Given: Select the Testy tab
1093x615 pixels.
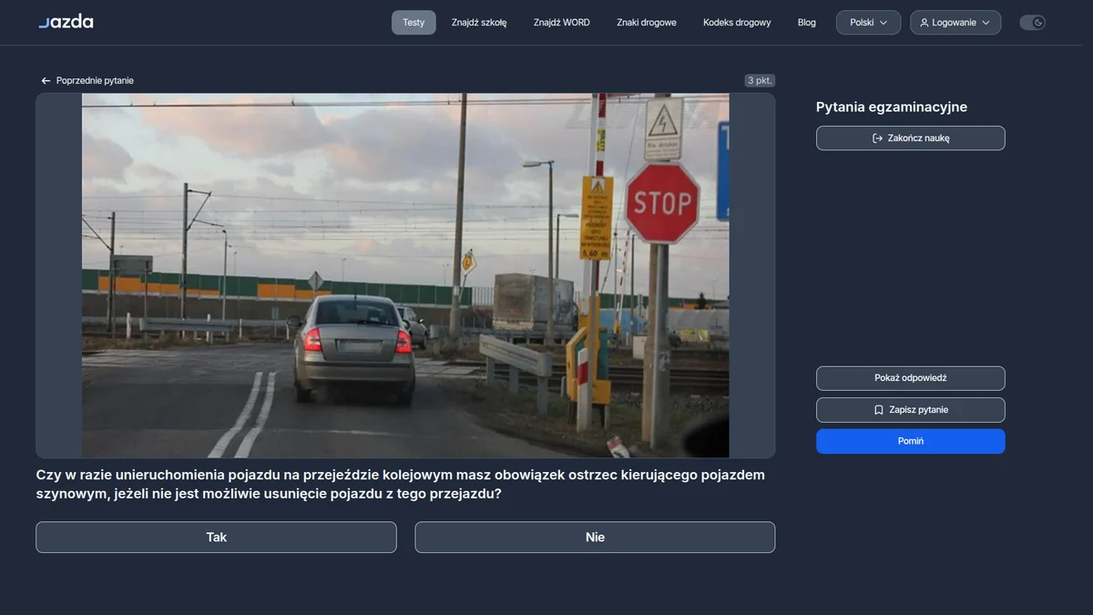Looking at the screenshot, I should [414, 23].
